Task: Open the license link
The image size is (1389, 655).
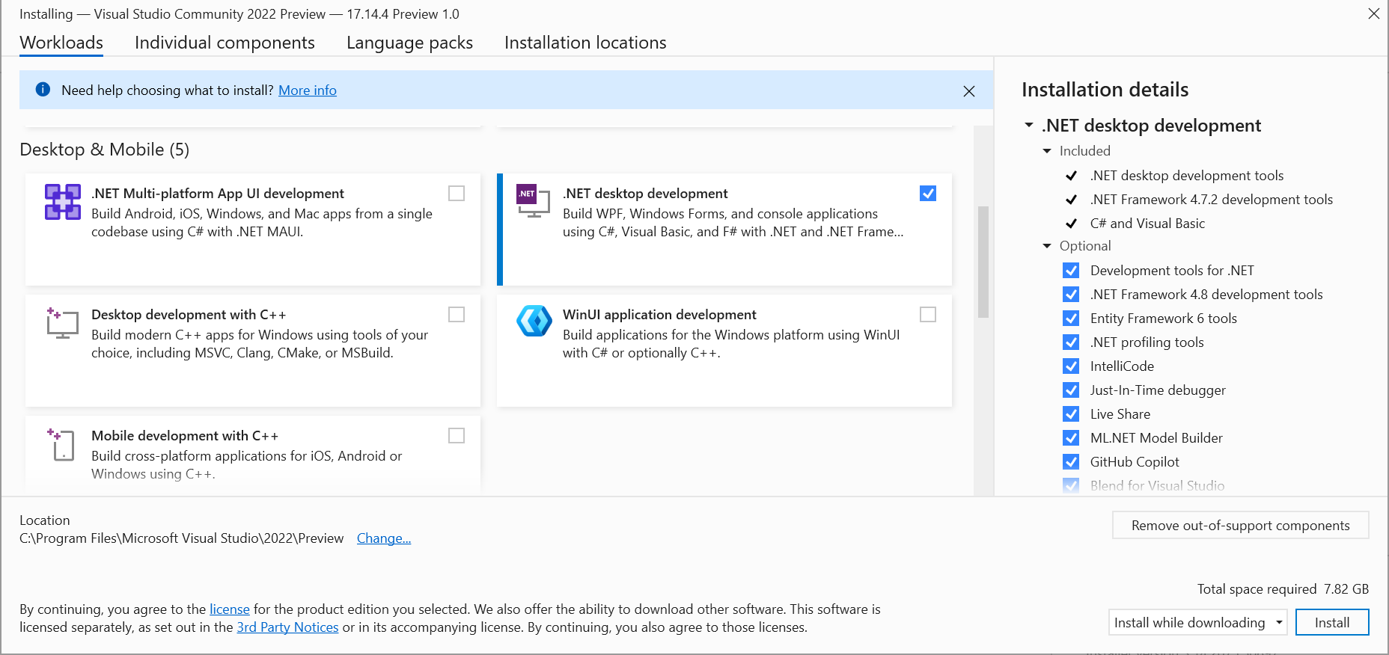Action: point(230,609)
